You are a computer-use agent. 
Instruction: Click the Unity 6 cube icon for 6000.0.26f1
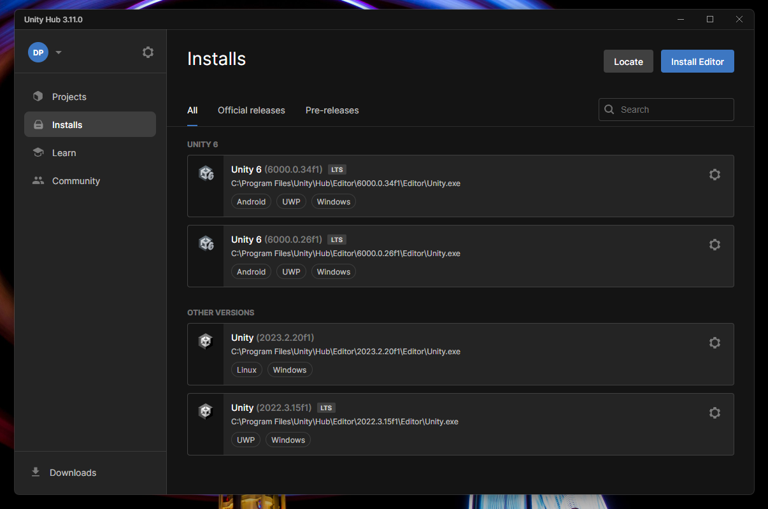[206, 243]
